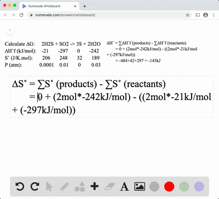Image resolution: width=219 pixels, height=199 pixels.
Task: Click the S° value '206'
Action: pos(46,58)
